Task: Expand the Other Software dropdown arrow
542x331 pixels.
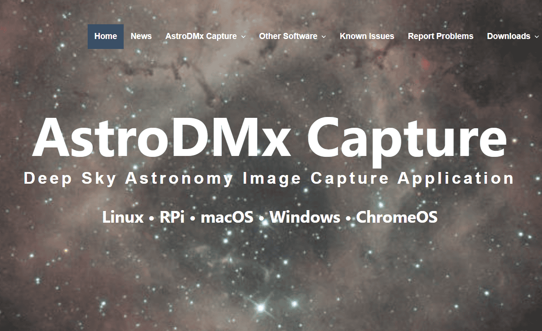Action: click(x=324, y=37)
